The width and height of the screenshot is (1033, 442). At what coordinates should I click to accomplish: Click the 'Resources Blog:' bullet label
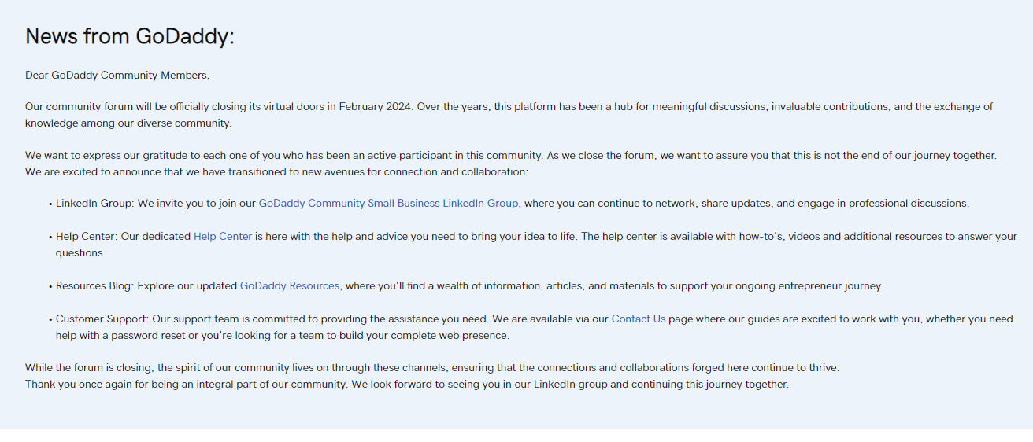[x=95, y=286]
